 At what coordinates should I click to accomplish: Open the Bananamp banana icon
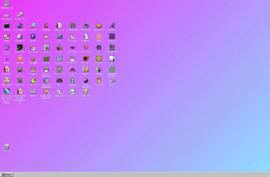(73, 36)
